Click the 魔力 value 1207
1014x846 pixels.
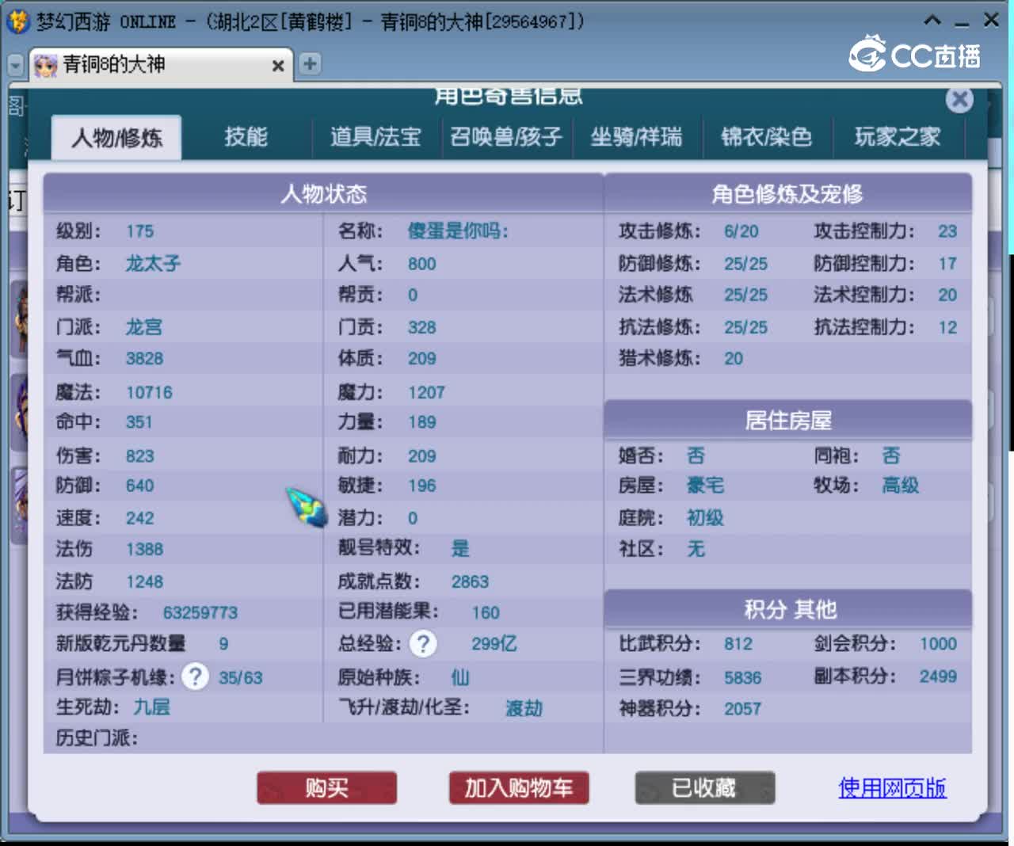pyautogui.click(x=426, y=393)
